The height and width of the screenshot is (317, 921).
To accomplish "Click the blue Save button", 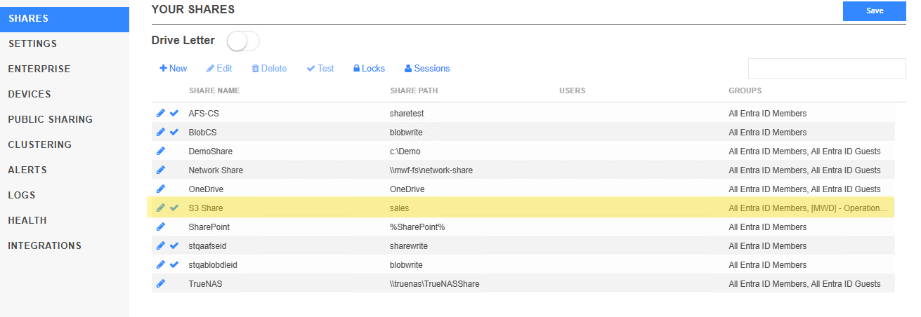I will [875, 11].
